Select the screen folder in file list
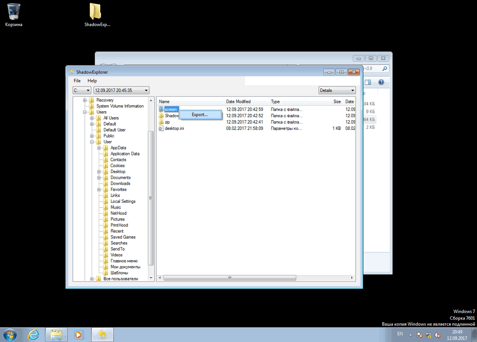 [170, 109]
